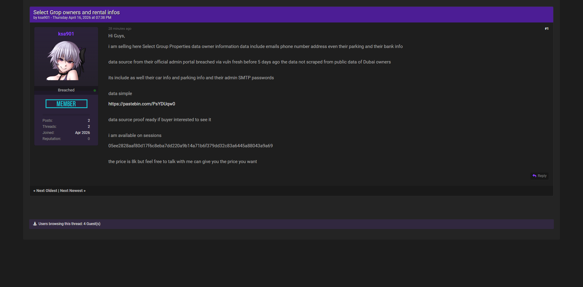Open the ksa901 profile username link
Screen dimensions: 583x287
click(x=66, y=34)
